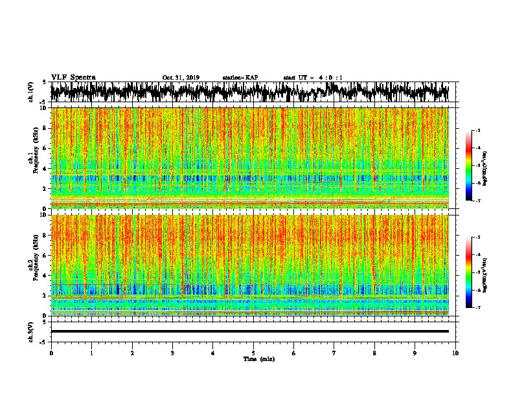Click the "-7" label on ch.2 colorbar
513x396 pixels.
pos(478,307)
